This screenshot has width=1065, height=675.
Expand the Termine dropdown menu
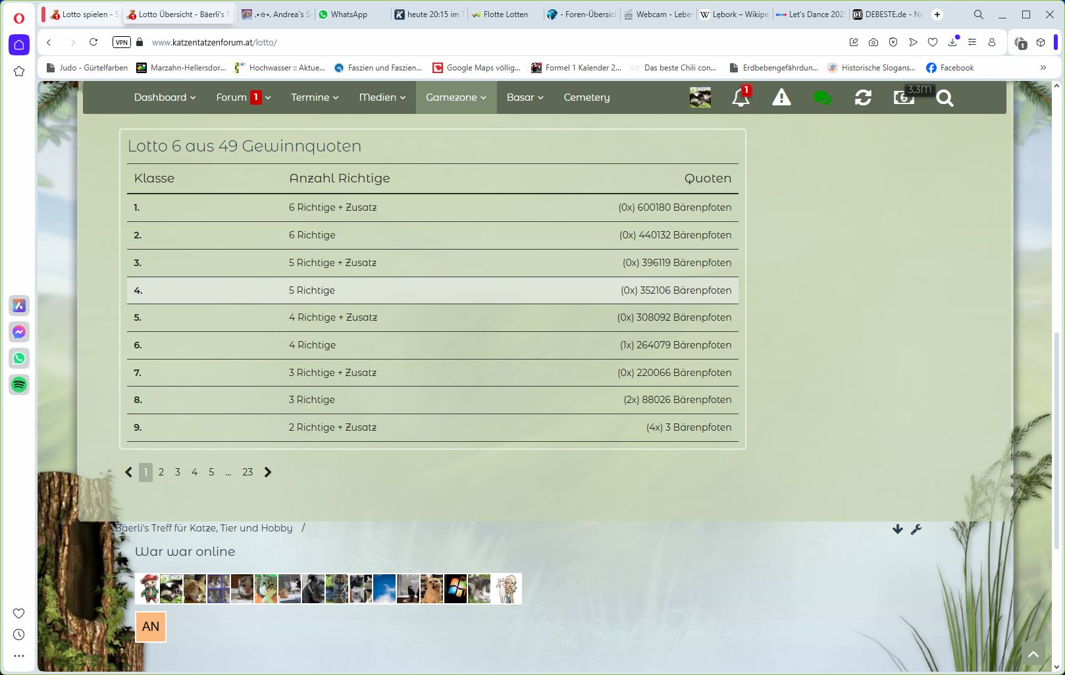[315, 97]
